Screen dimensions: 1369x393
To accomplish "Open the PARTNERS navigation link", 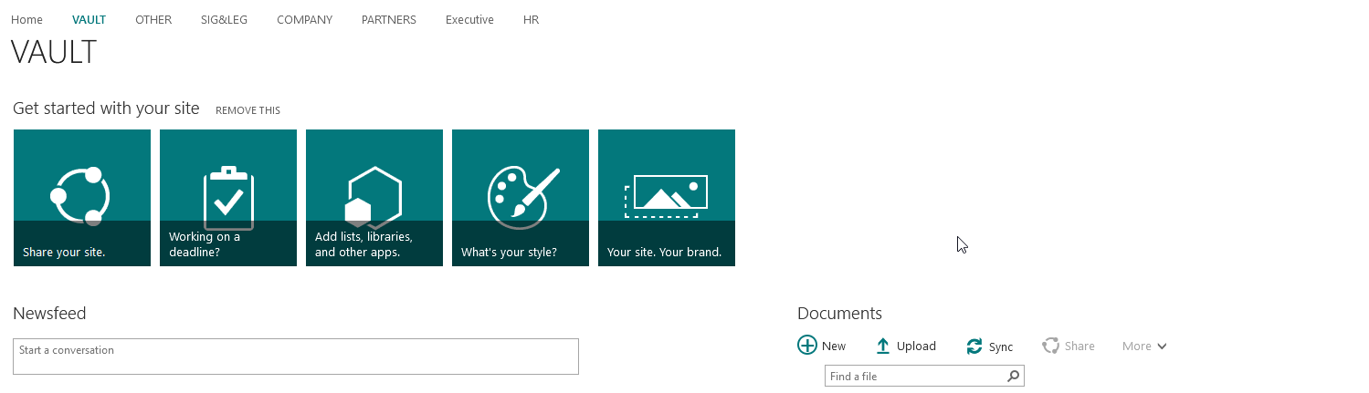I will pyautogui.click(x=389, y=19).
